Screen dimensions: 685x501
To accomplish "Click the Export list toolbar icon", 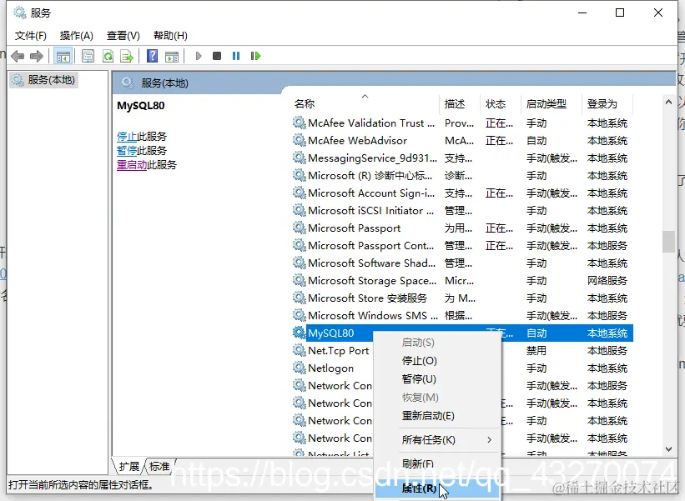I will (x=127, y=56).
